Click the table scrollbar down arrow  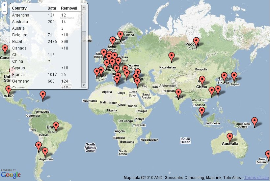84,85
